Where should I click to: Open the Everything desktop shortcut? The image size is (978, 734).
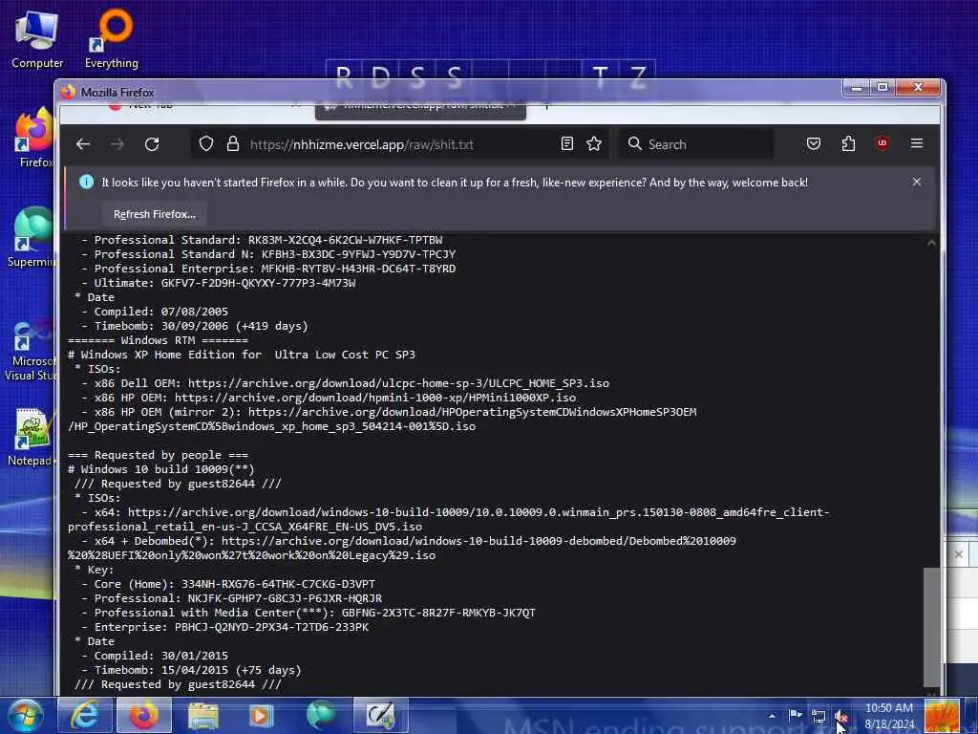(x=112, y=38)
